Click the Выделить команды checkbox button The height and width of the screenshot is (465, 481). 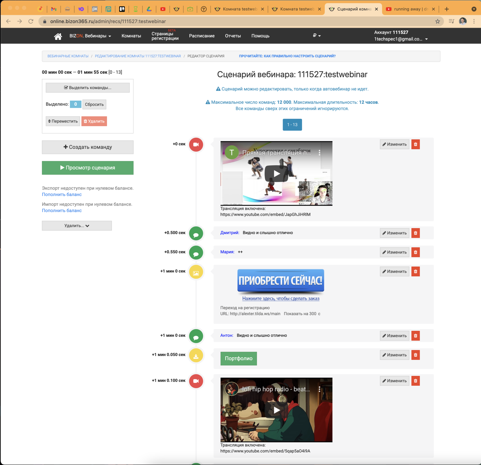pos(88,88)
